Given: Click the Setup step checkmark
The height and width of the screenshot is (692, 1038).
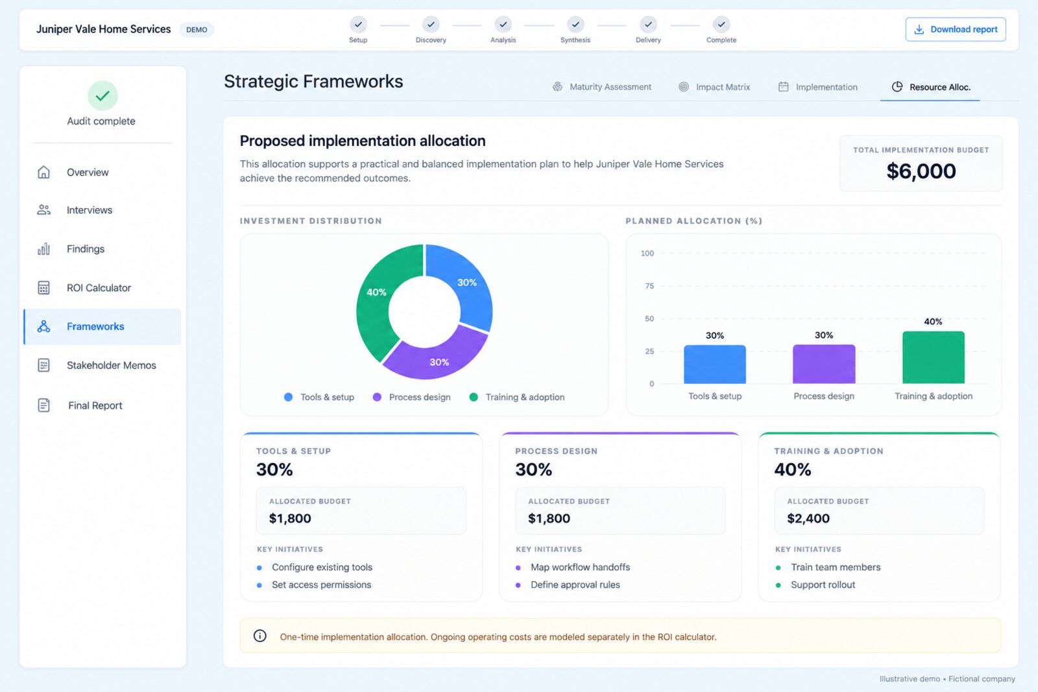Looking at the screenshot, I should pos(358,25).
